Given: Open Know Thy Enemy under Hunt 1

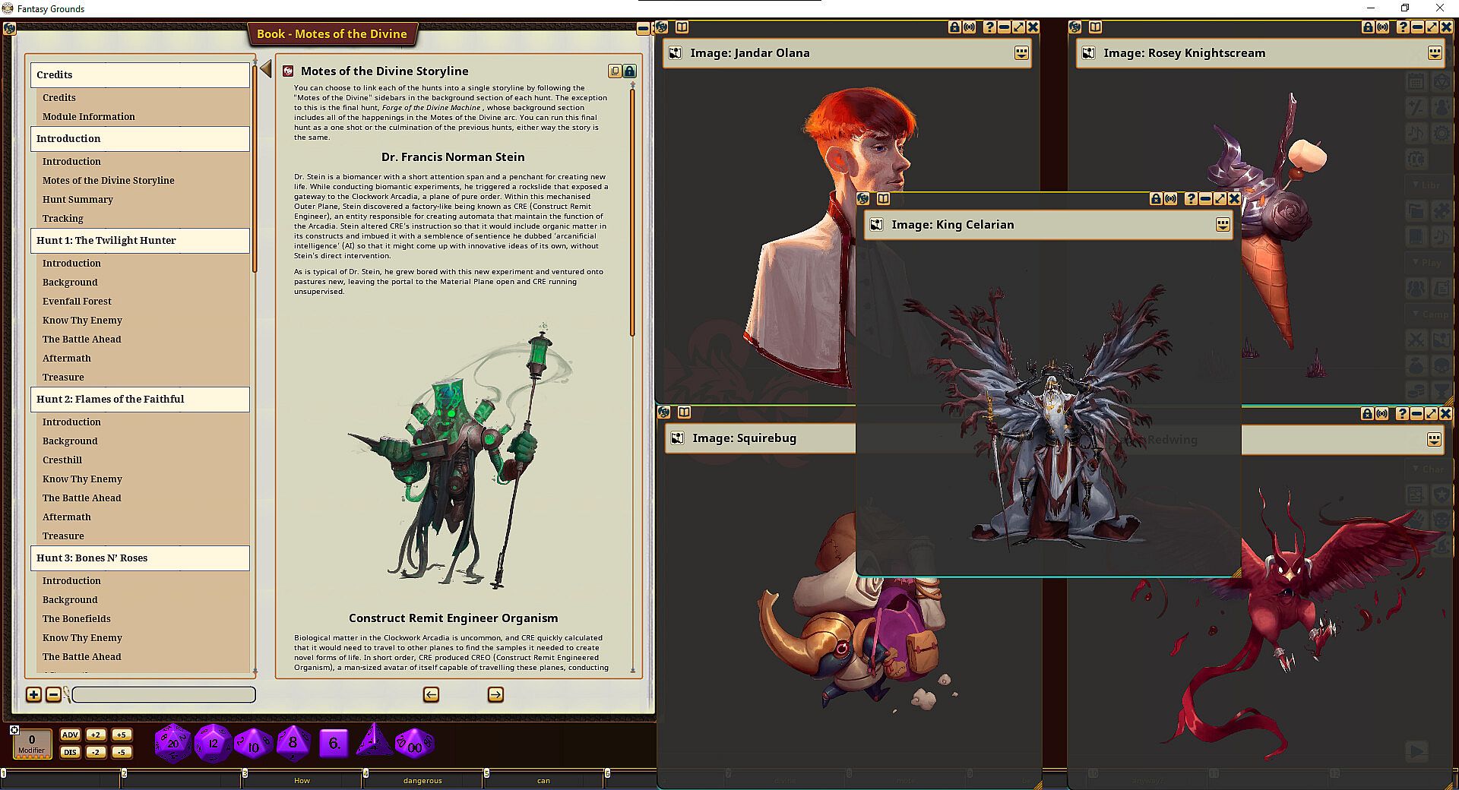Looking at the screenshot, I should pyautogui.click(x=82, y=320).
